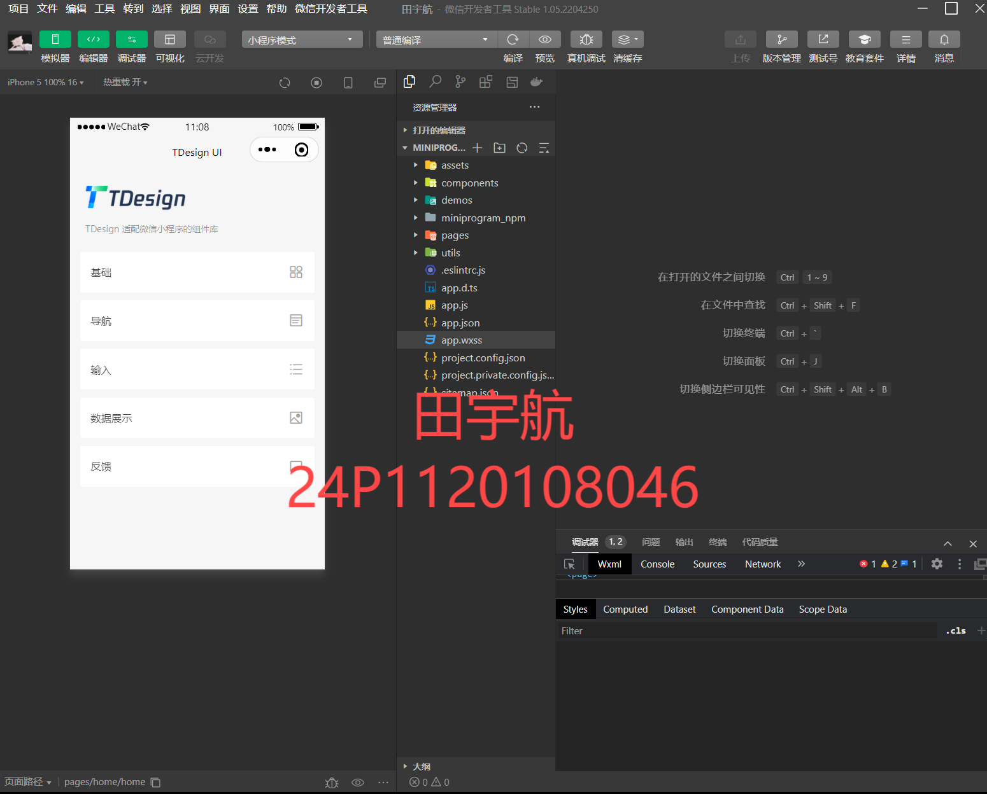The image size is (987, 794).
Task: Refresh the simulator
Action: tap(285, 83)
